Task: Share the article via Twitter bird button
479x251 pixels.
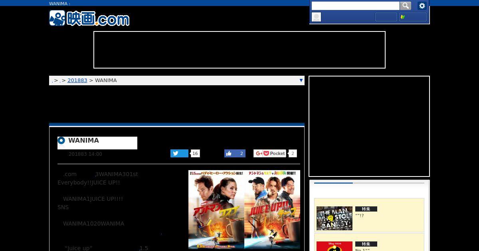Action: click(x=179, y=153)
